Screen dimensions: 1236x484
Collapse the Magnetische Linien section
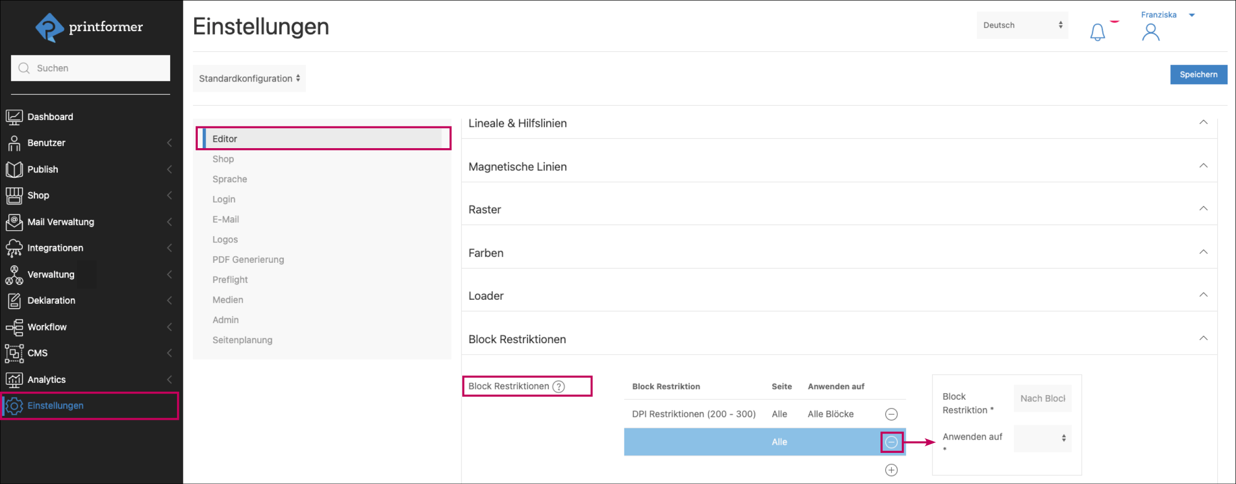[1203, 166]
